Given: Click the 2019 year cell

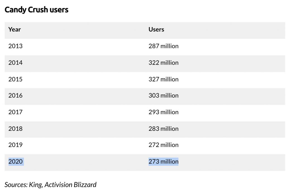Looking at the screenshot, I should coord(16,145).
